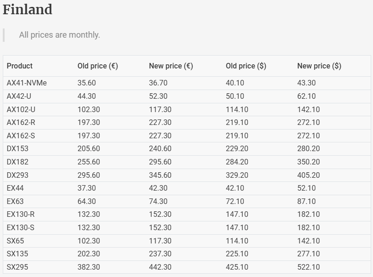373x277 pixels.
Task: Click the EX44 product name
Action: pyautogui.click(x=15, y=188)
